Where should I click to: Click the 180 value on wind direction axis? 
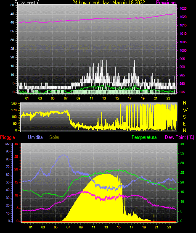pyautogui.click(x=14, y=117)
